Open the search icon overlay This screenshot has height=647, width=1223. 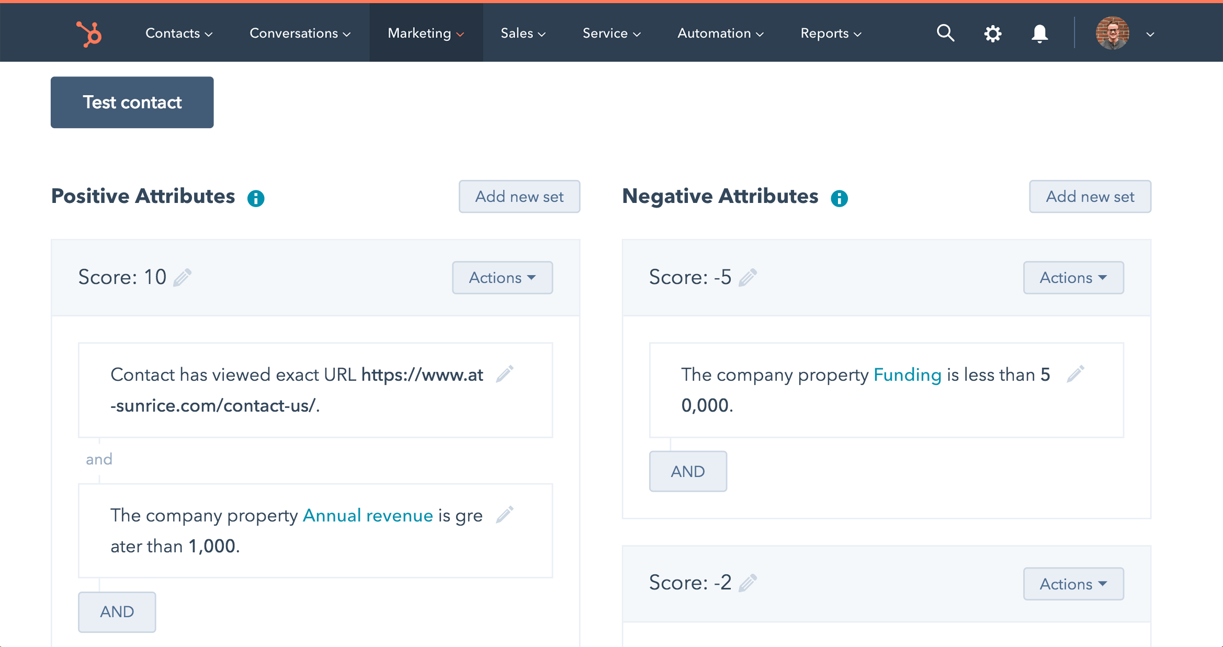944,33
